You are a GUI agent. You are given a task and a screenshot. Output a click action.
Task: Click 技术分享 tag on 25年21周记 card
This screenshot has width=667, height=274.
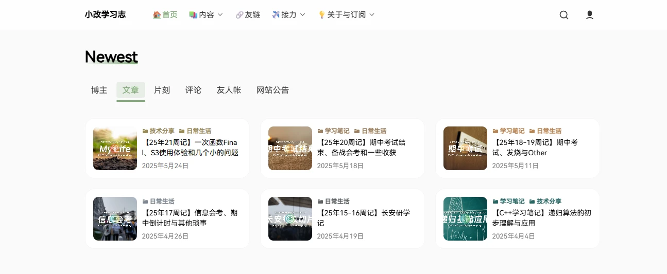tap(162, 131)
